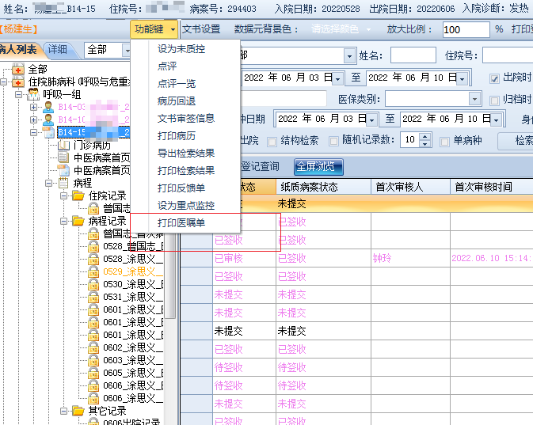This screenshot has width=533, height=425.
Task: Click lock icon beside 0531_涂思义 entry
Action: tap(93, 297)
